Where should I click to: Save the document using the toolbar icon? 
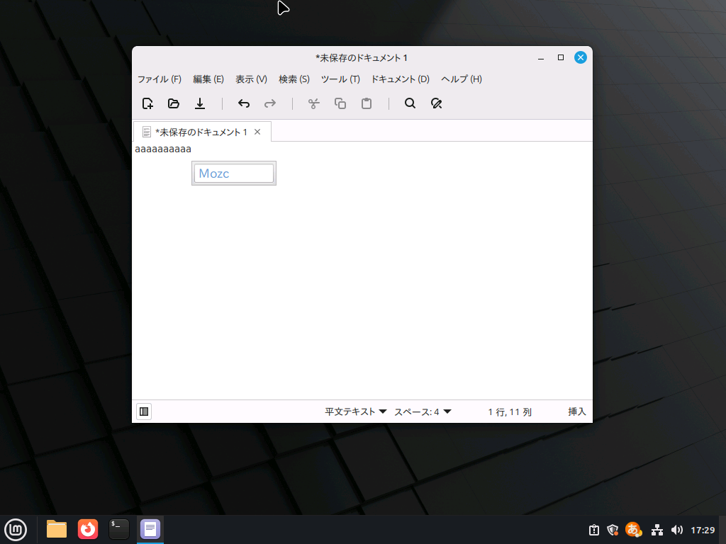pyautogui.click(x=200, y=103)
